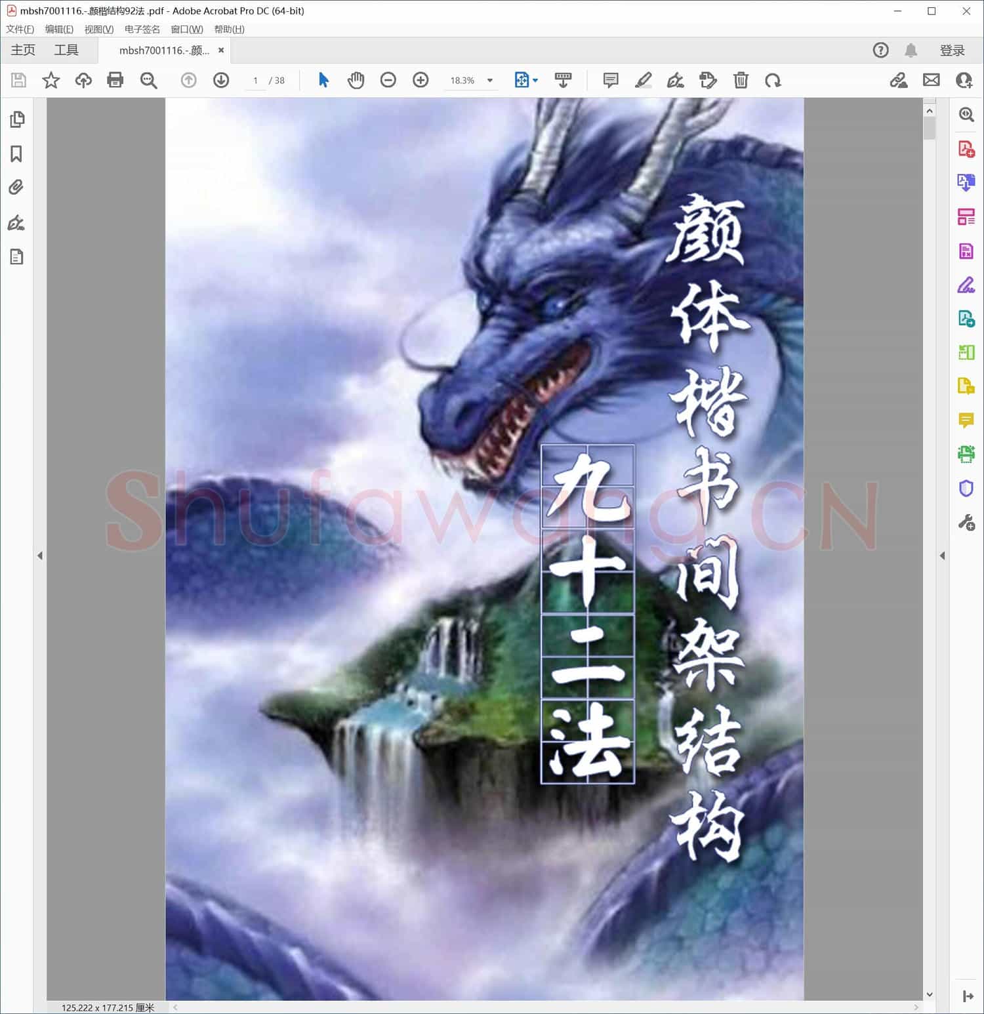Open the Comment sticky note tool

pyautogui.click(x=610, y=80)
